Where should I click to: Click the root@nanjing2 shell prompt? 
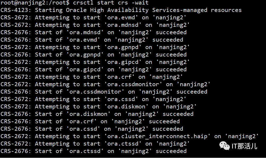35,3
